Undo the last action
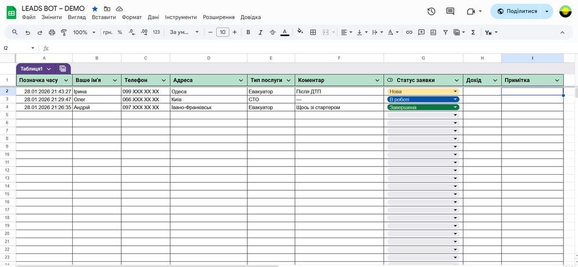The width and height of the screenshot is (578, 267). (x=28, y=32)
